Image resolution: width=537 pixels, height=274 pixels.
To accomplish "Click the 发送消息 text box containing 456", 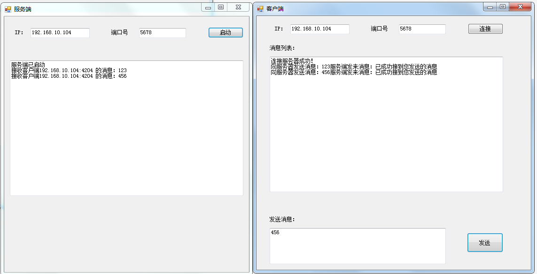I will pyautogui.click(x=358, y=246).
